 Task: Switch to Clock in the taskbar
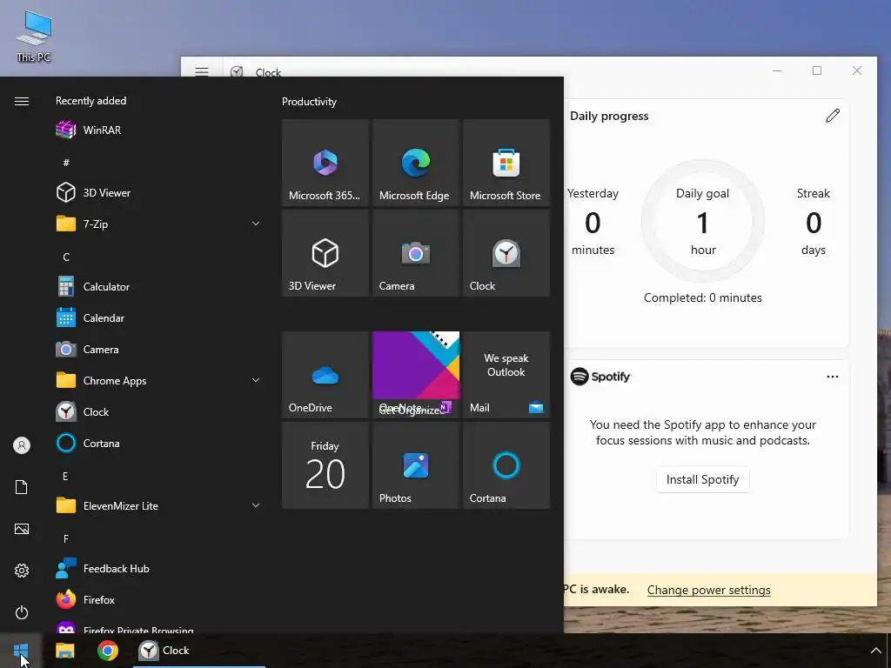199,651
